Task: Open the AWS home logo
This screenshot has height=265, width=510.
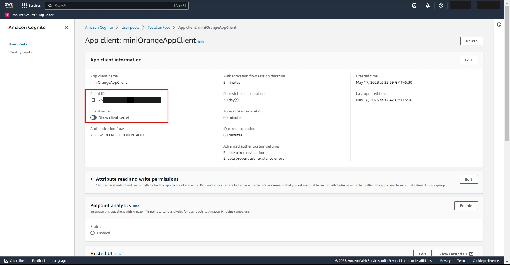Action: click(x=9, y=5)
